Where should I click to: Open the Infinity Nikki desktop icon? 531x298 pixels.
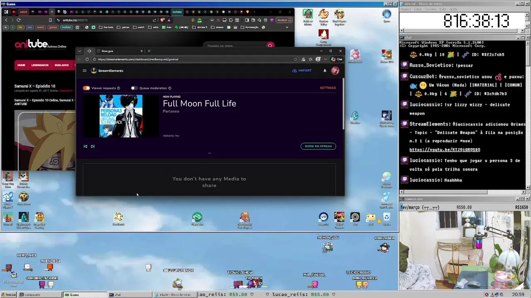[x=355, y=56]
